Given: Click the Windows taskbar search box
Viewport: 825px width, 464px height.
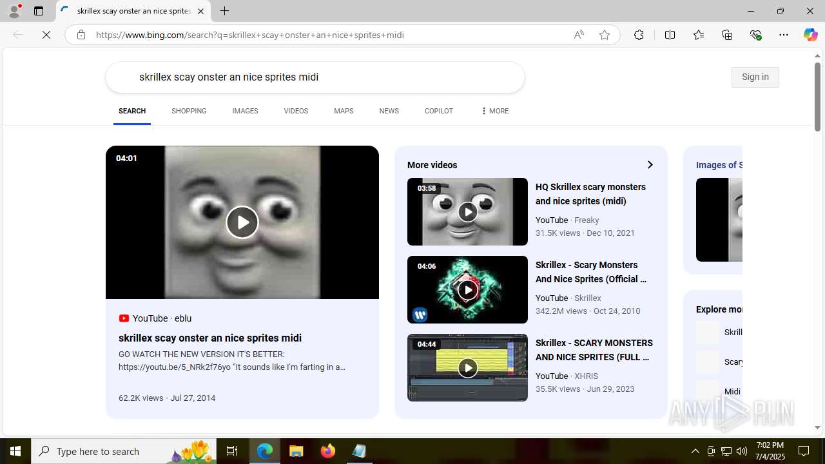Looking at the screenshot, I should coord(123,451).
